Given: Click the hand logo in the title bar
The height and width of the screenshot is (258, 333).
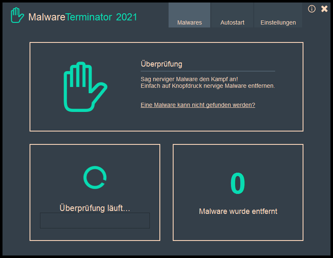Looking at the screenshot, I should pyautogui.click(x=17, y=15).
